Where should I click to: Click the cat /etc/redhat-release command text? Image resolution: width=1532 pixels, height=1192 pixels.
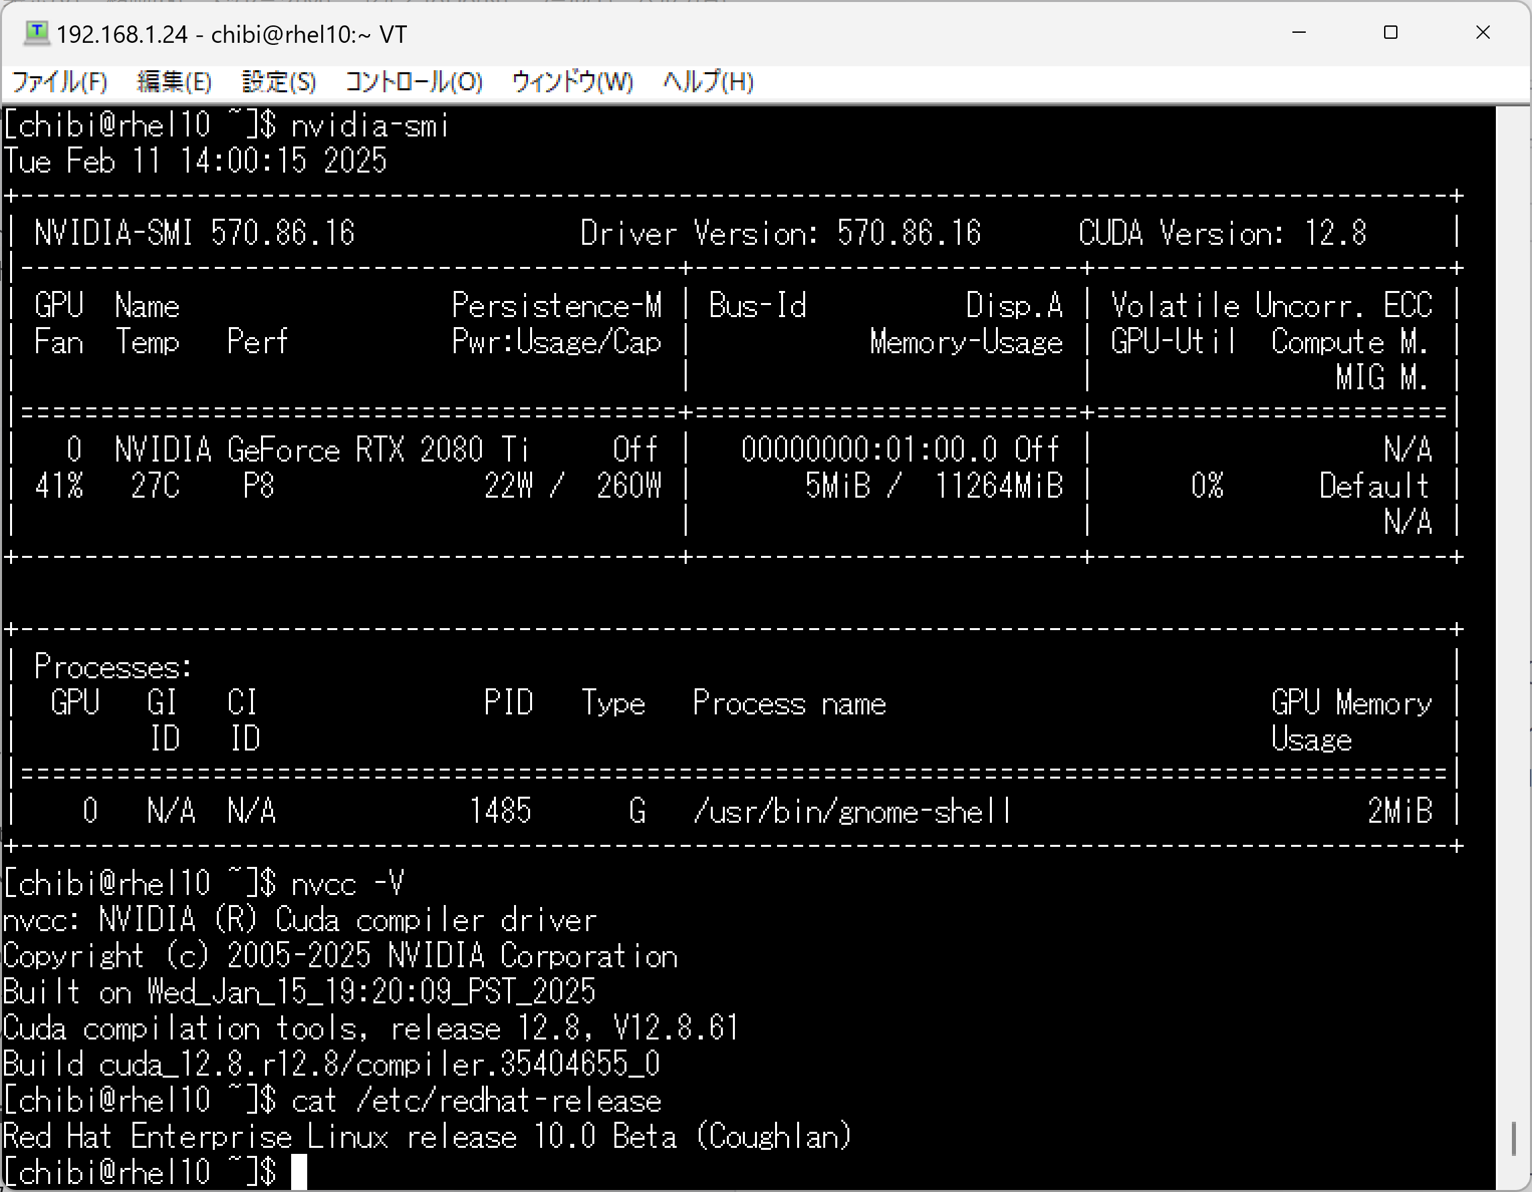tap(477, 1100)
